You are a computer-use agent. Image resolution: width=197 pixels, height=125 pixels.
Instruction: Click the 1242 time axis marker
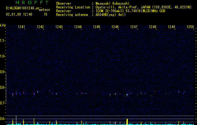tap(40, 27)
